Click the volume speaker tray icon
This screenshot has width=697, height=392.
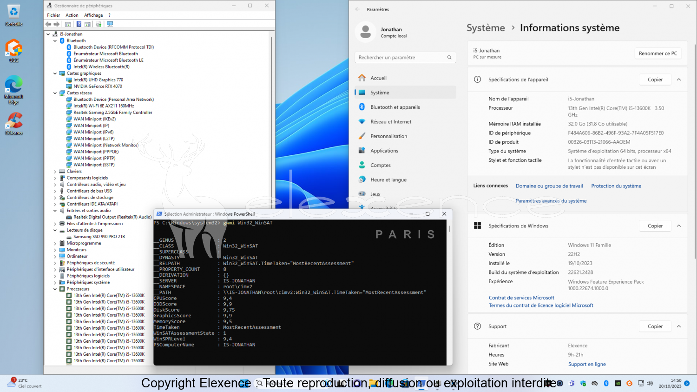(x=650, y=384)
